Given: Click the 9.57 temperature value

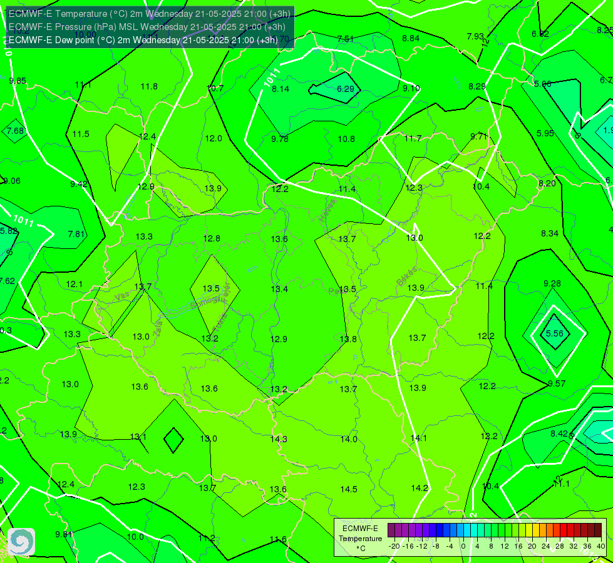Looking at the screenshot, I should (557, 383).
